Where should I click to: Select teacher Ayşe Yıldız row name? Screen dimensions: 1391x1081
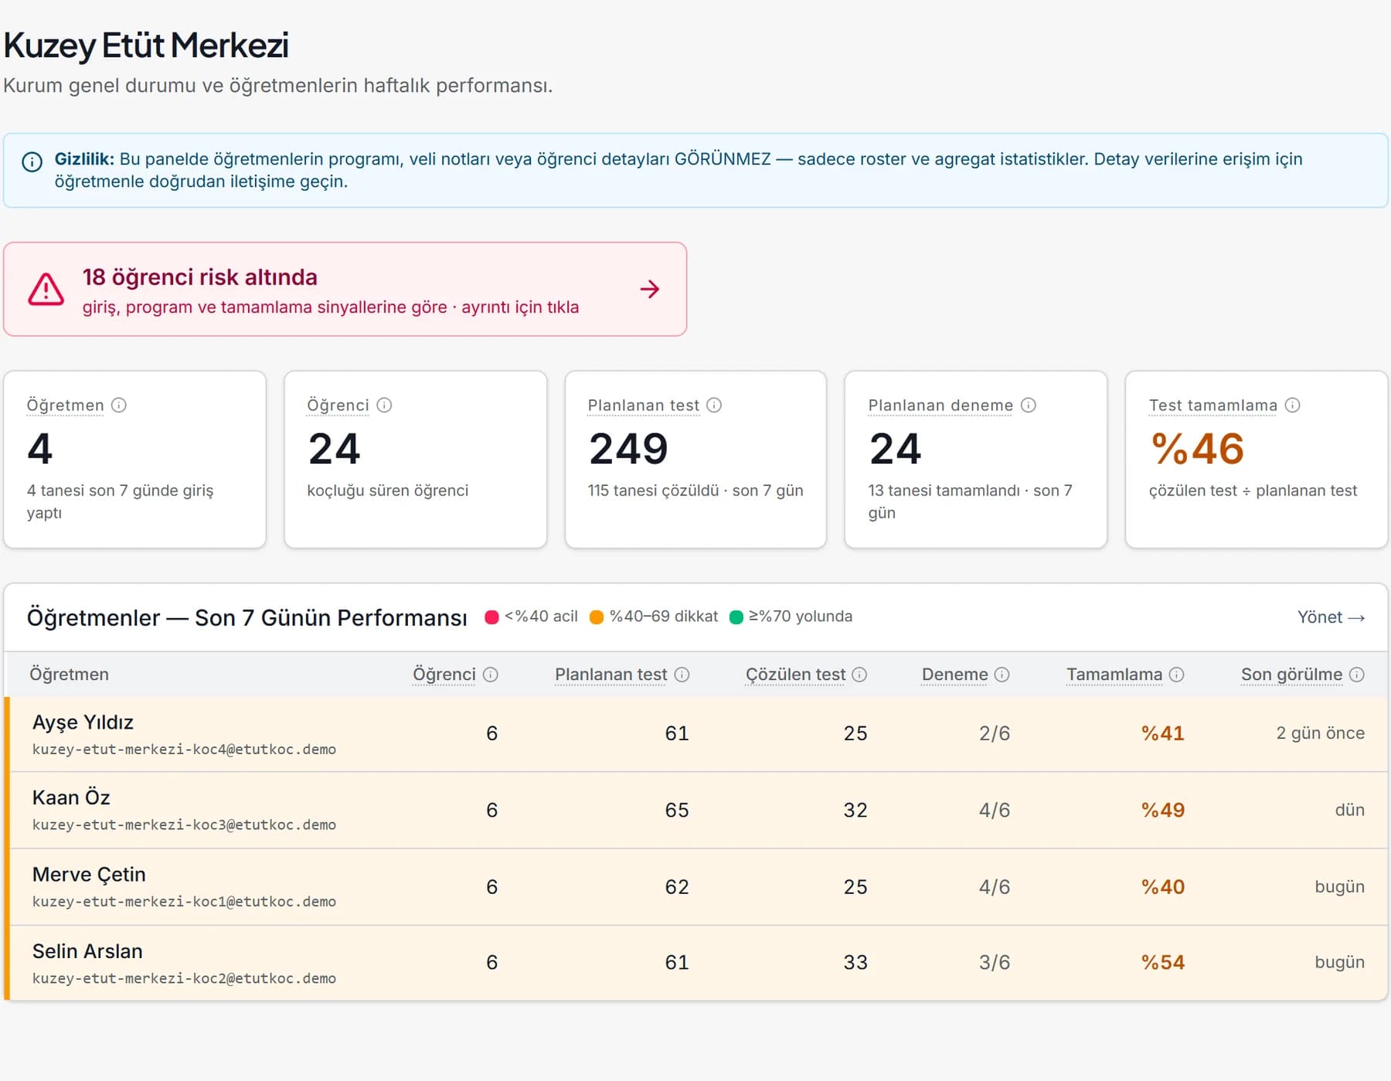click(x=83, y=722)
